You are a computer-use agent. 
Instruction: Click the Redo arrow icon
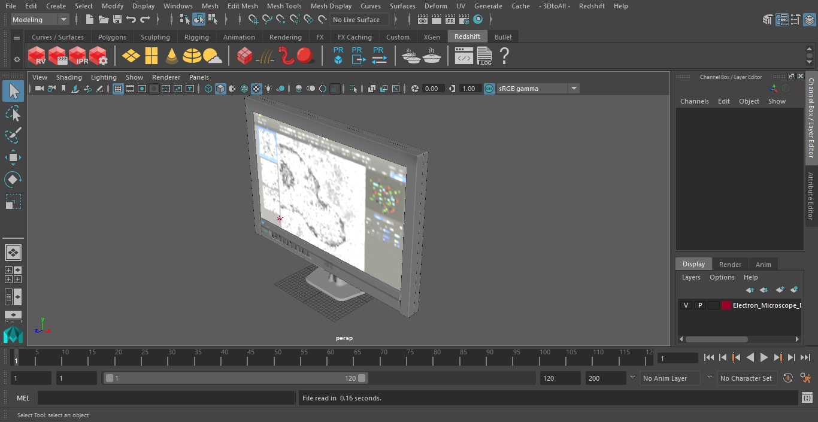[x=145, y=20]
